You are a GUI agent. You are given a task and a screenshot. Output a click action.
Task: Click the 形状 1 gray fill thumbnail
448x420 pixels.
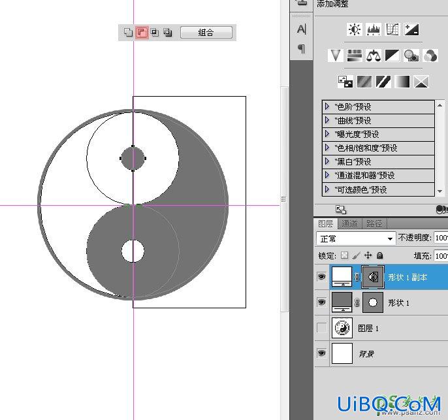[342, 302]
